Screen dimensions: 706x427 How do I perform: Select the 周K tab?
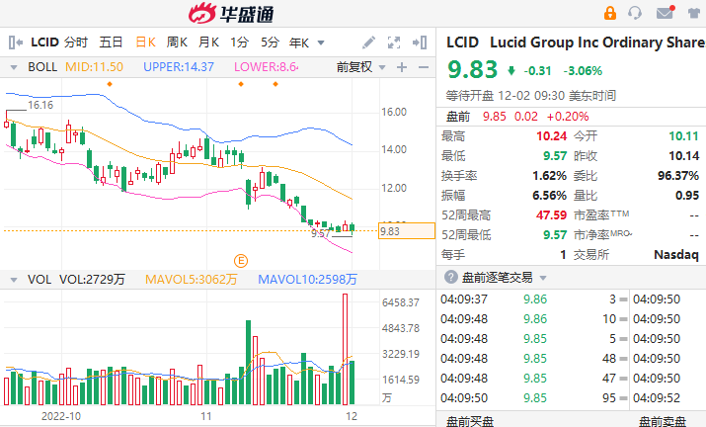click(177, 43)
